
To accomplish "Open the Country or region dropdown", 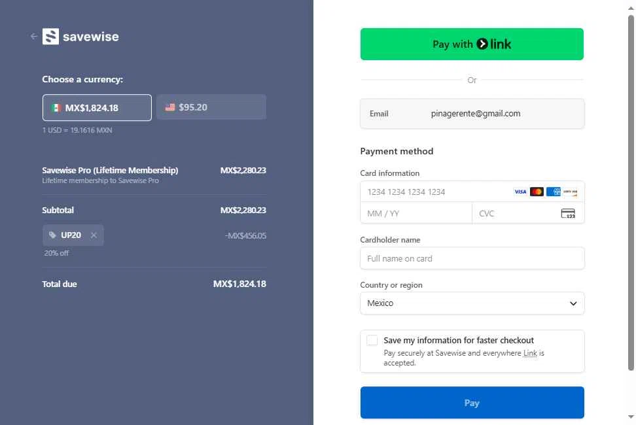I will click(472, 303).
